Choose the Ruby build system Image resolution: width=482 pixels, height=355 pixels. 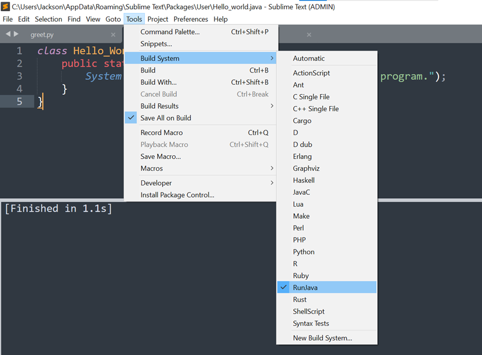click(x=327, y=276)
